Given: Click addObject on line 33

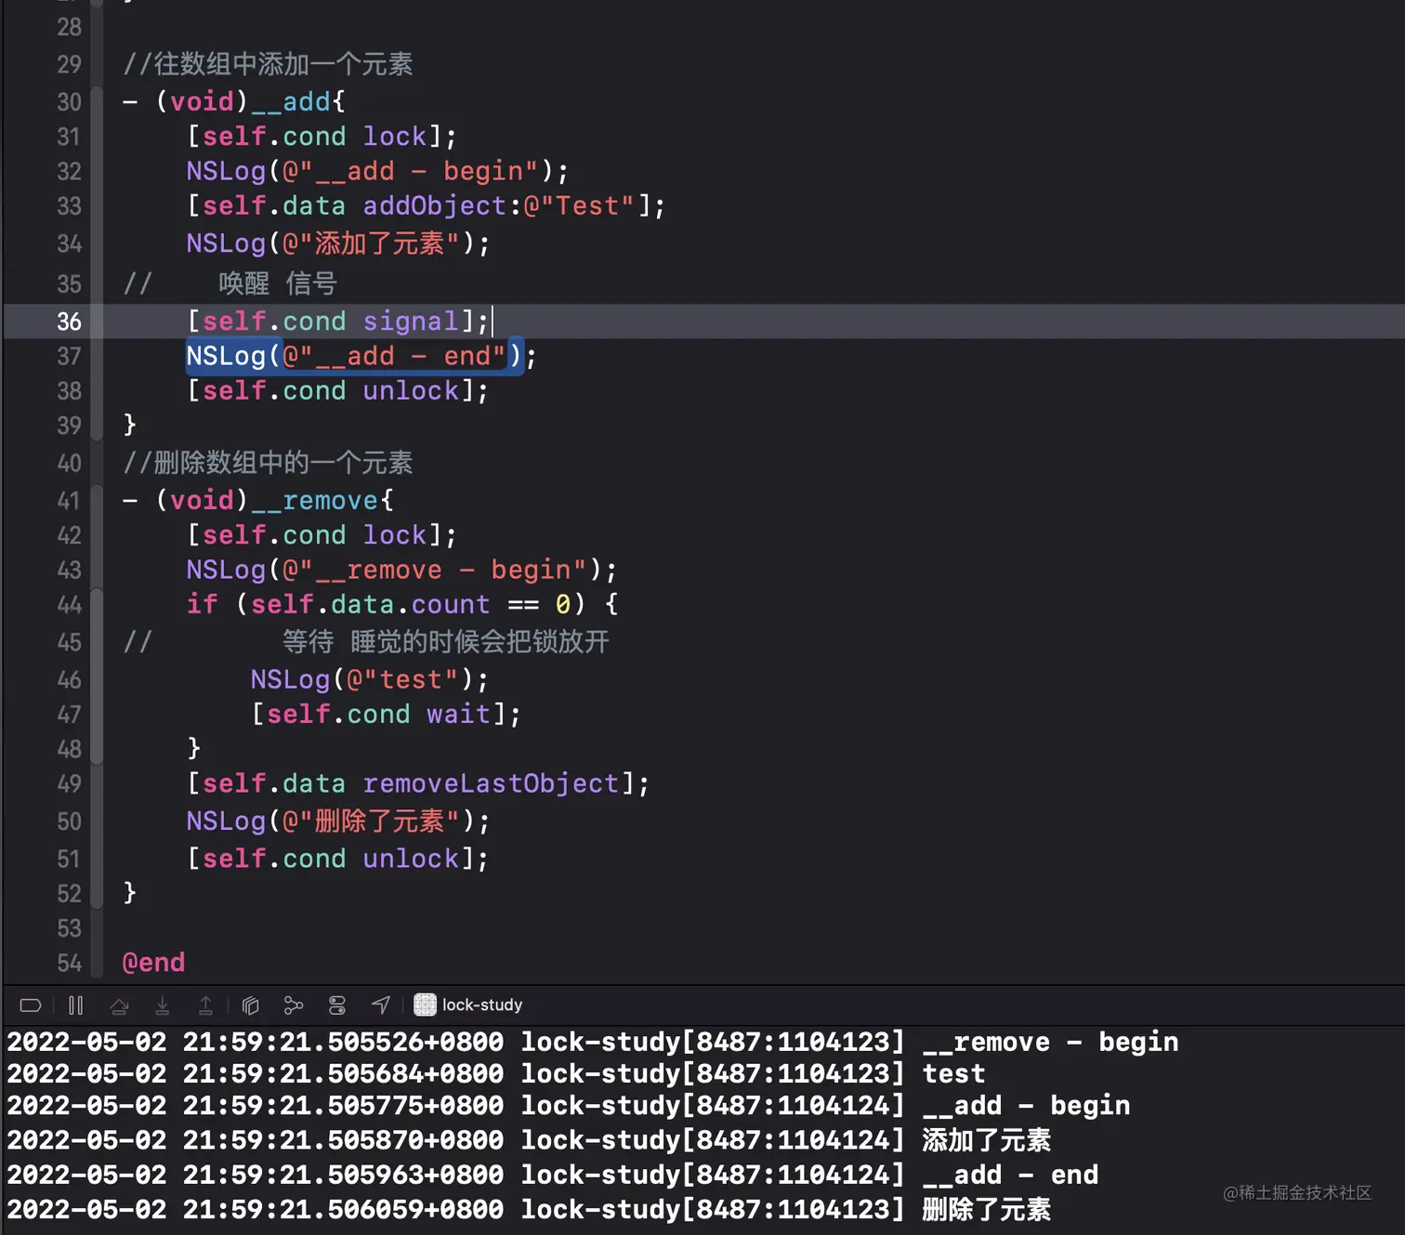Looking at the screenshot, I should [x=434, y=205].
